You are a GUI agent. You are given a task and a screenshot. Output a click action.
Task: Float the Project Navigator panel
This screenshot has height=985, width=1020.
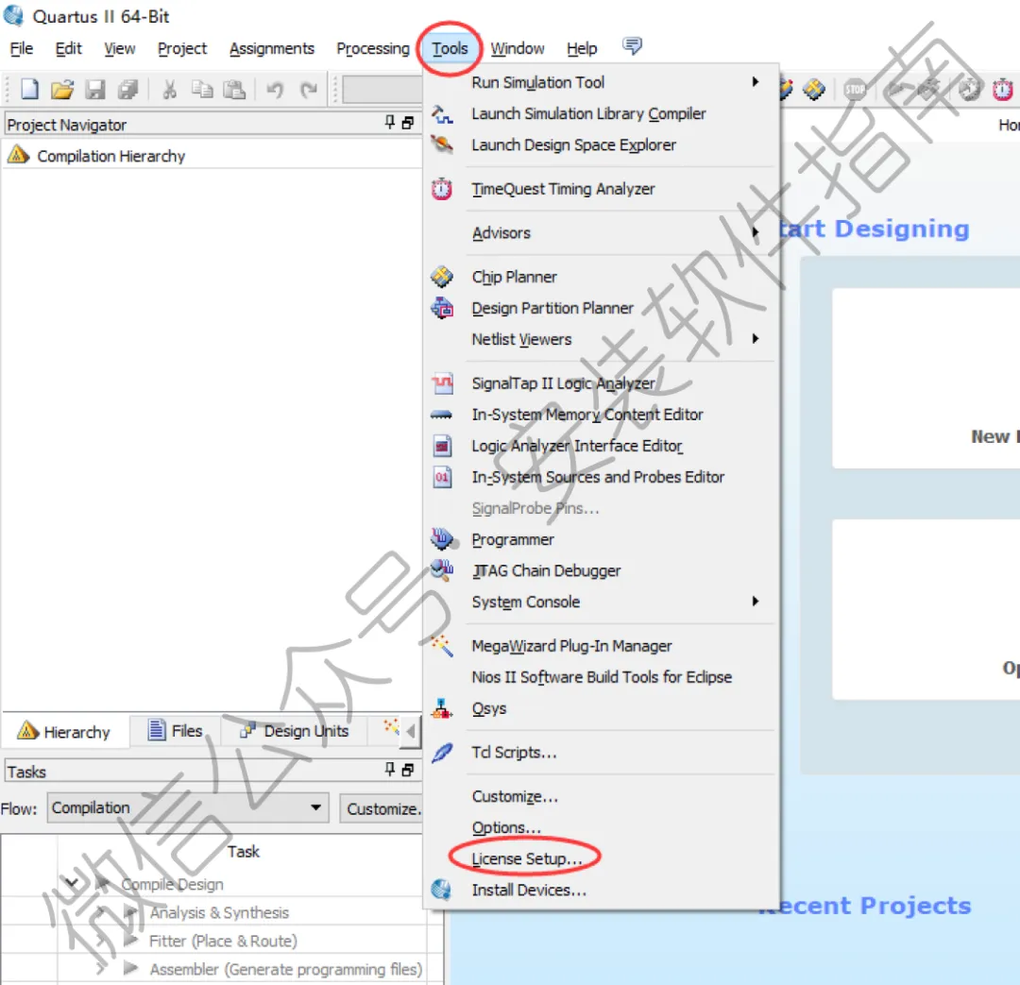point(408,123)
